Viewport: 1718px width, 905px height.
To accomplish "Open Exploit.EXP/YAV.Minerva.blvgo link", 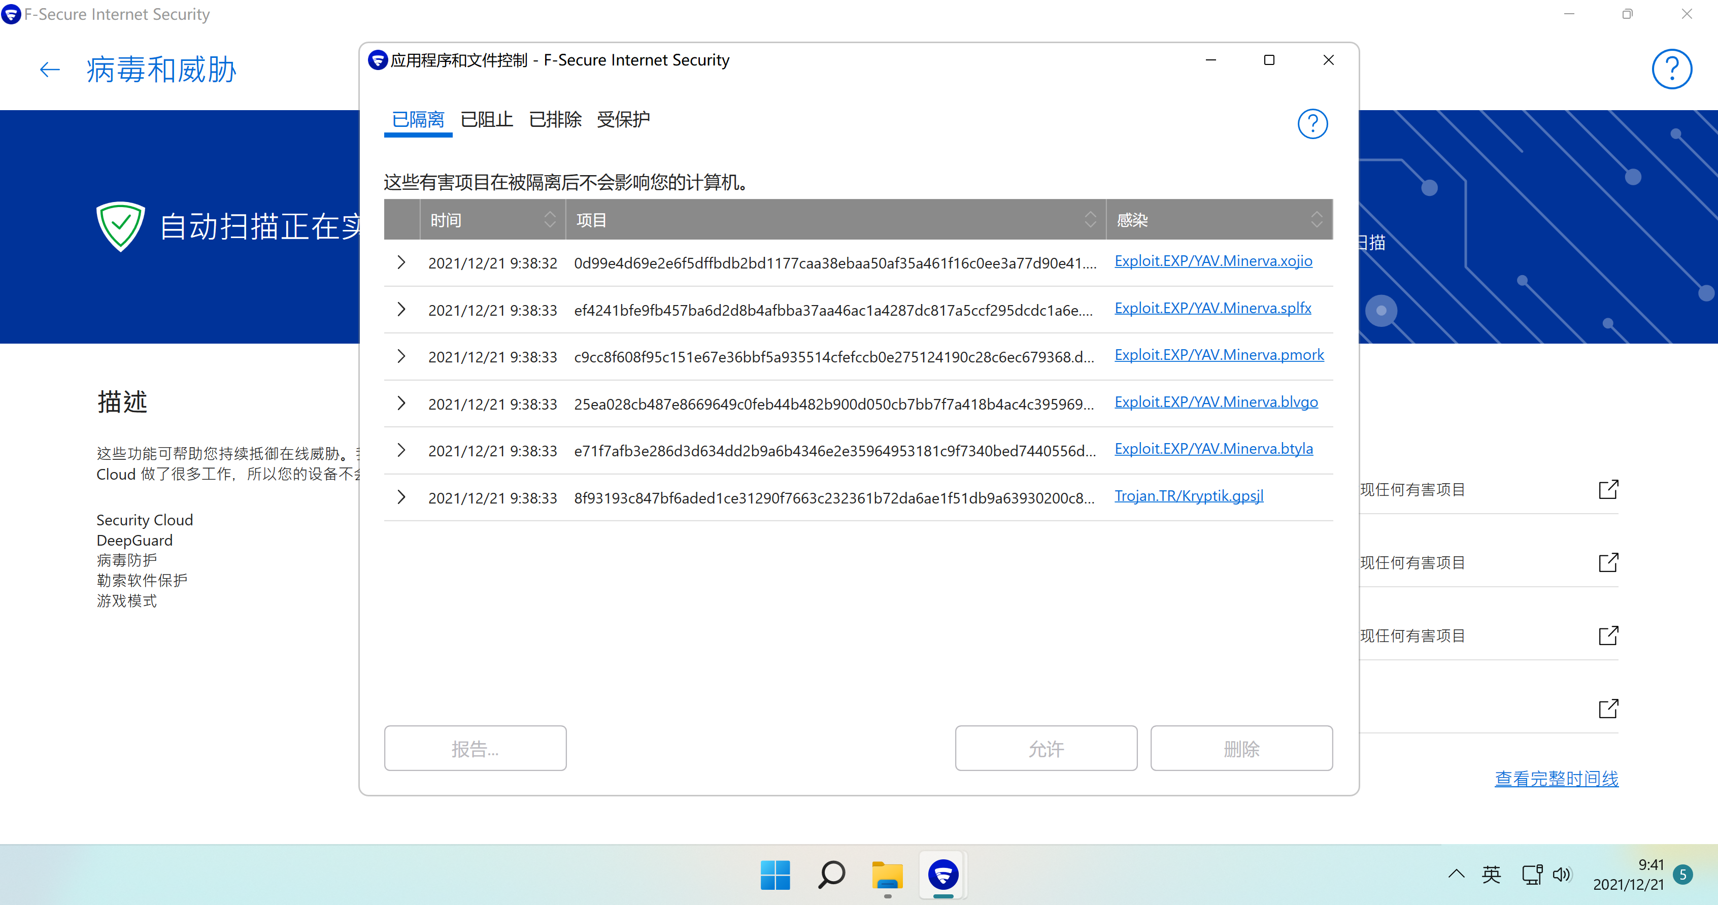I will point(1216,402).
